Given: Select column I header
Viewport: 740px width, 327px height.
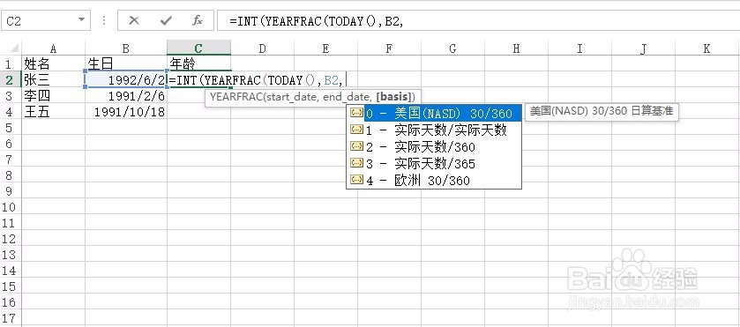Looking at the screenshot, I should pos(580,48).
